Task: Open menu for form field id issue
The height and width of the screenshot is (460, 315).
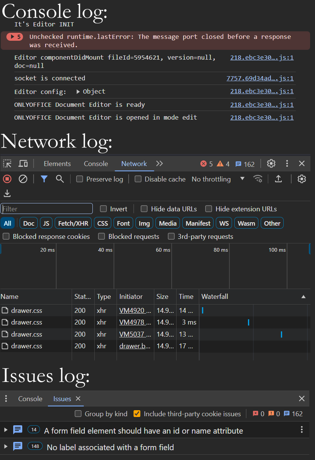Action: pyautogui.click(x=302, y=429)
